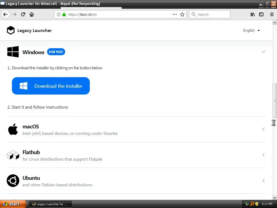Open the browser home page
Screen dimensions: 277x208
click(32, 14)
